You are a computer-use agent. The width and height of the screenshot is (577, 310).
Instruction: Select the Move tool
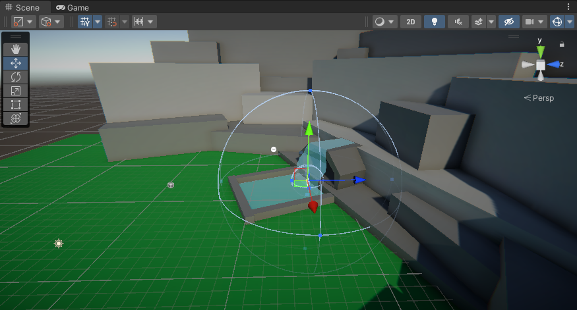coord(16,63)
